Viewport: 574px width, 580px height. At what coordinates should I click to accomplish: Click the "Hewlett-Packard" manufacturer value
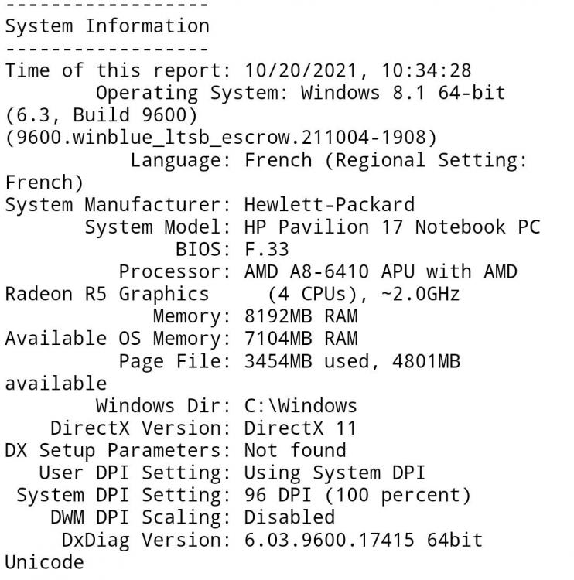coord(329,205)
